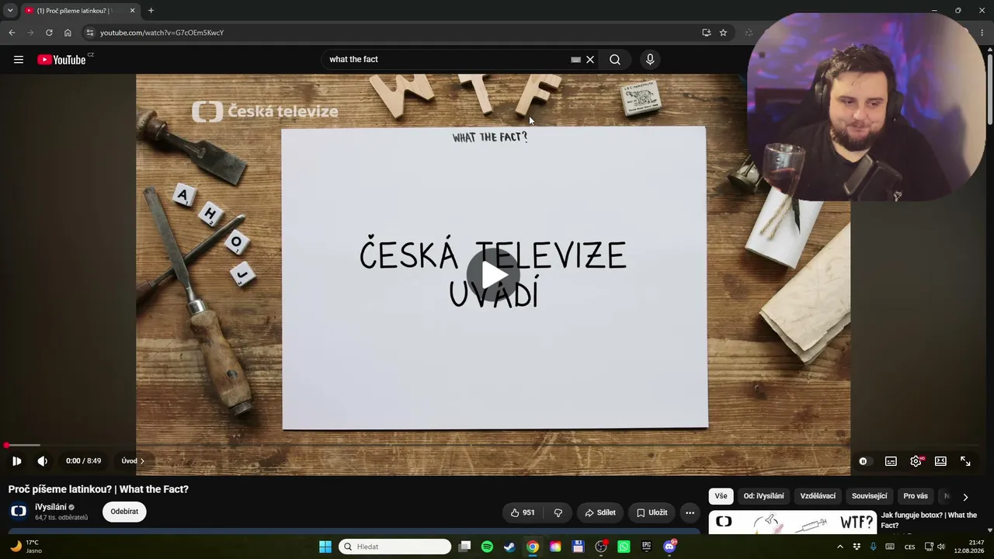
Task: Open Task View on the taskbar
Action: click(464, 547)
